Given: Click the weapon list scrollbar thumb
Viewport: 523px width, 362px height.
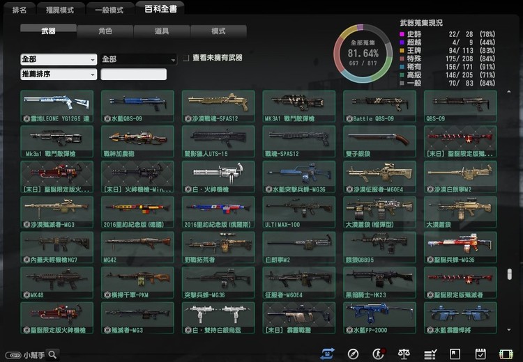Looking at the screenshot, I should (x=509, y=274).
